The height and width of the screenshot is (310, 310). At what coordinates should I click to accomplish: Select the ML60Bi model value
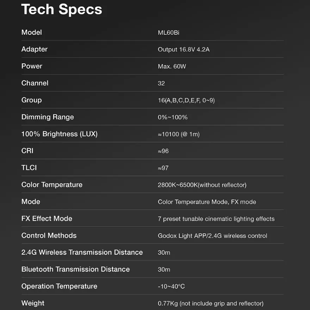168,32
